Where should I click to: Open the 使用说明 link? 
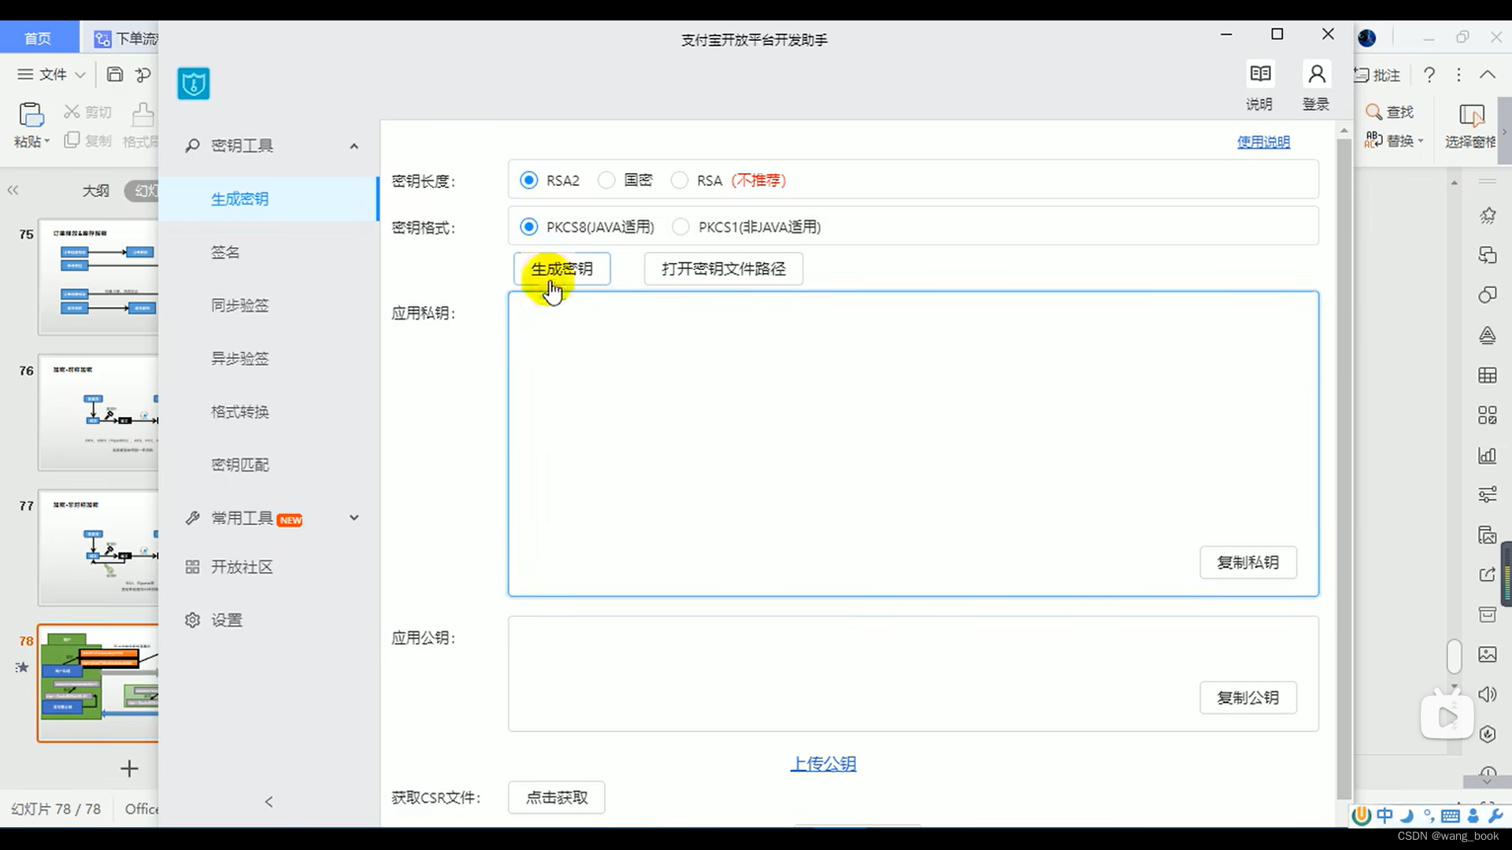(1264, 142)
